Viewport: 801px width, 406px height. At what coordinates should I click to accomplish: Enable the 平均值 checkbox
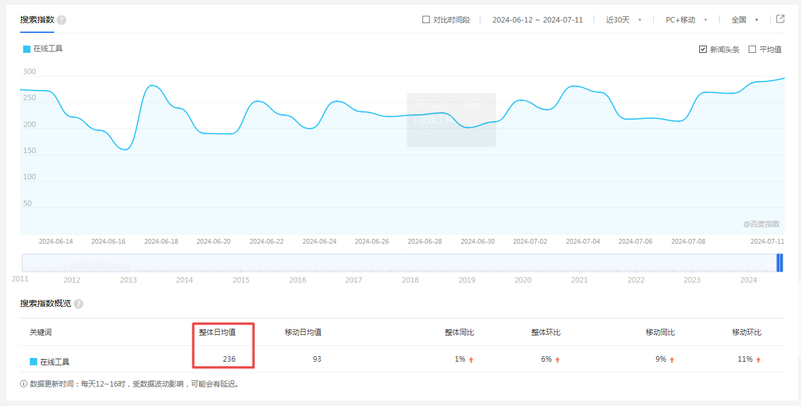[x=752, y=49]
